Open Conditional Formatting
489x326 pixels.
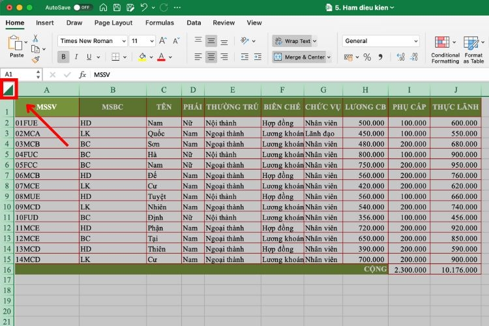[445, 50]
